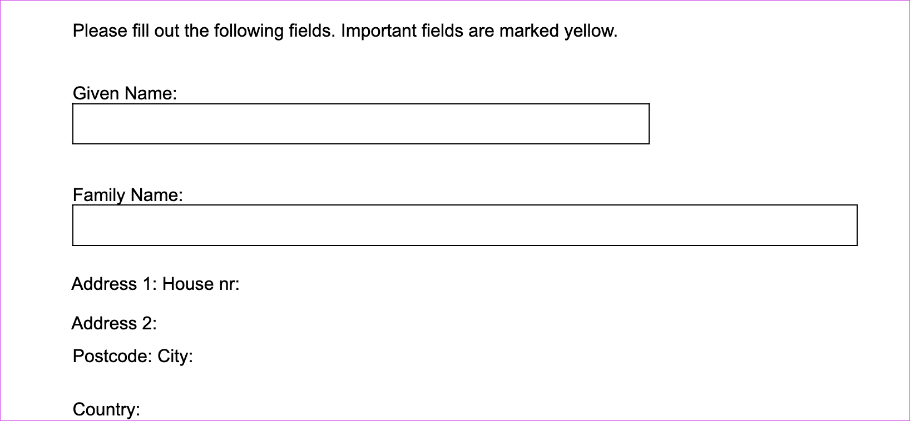Click the "House nr:" label text
Image resolution: width=910 pixels, height=421 pixels.
[201, 284]
